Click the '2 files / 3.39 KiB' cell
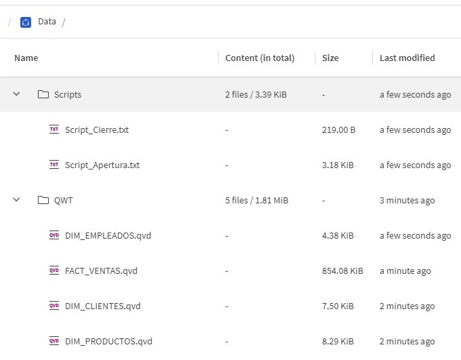The image size is (461, 360). (x=256, y=94)
